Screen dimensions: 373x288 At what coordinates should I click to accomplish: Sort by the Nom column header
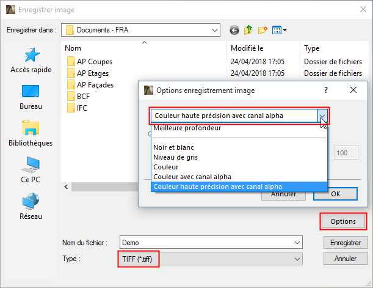(143, 48)
